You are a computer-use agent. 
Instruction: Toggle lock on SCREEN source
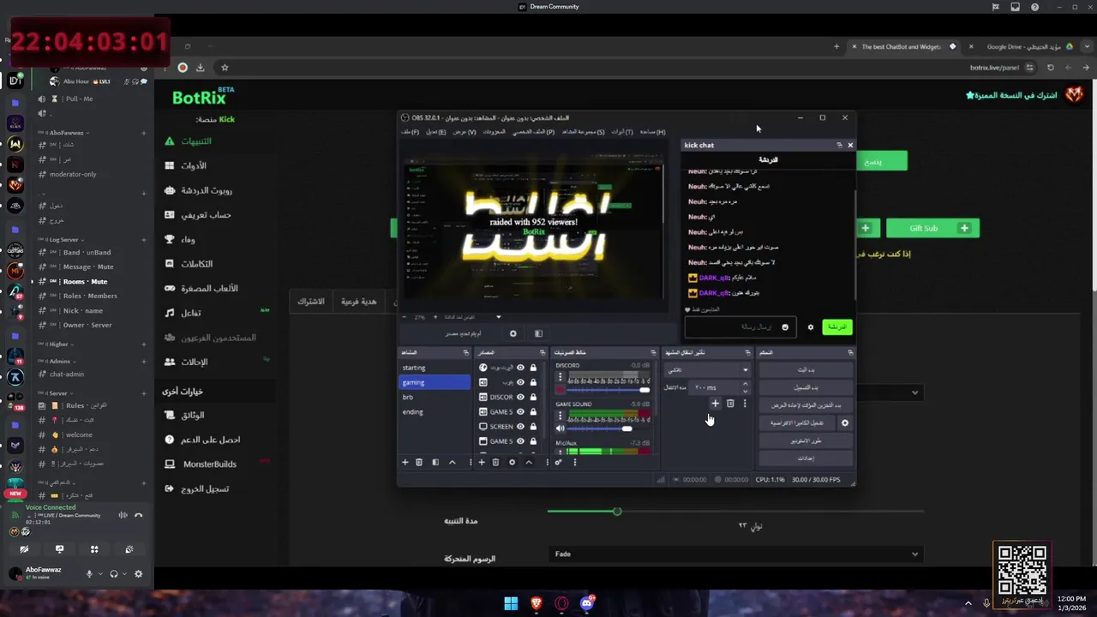pyautogui.click(x=533, y=427)
